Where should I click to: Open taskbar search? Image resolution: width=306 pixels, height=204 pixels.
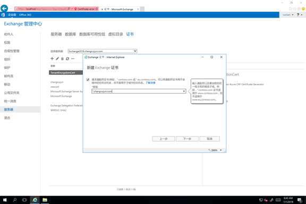click(15, 200)
